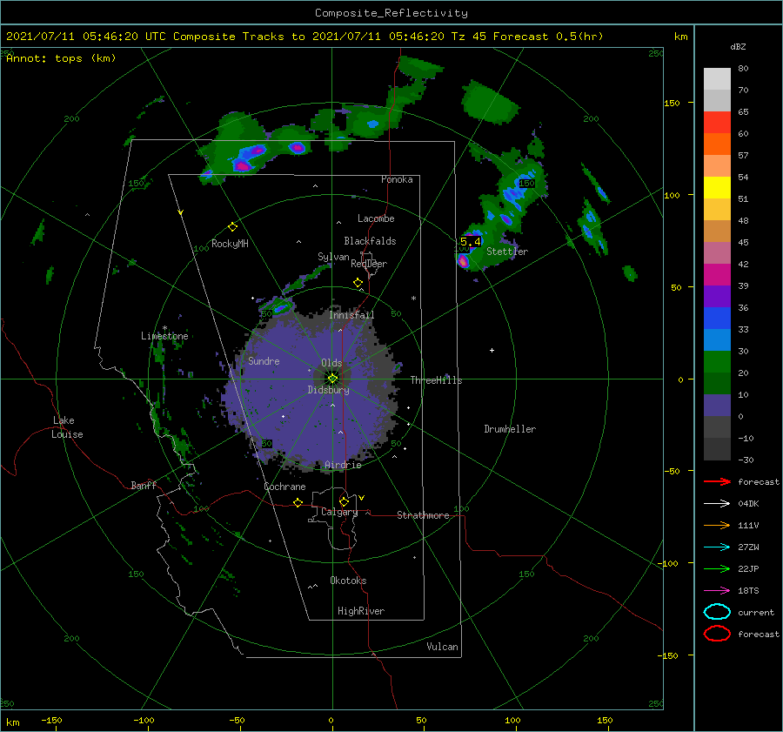This screenshot has height=732, width=783.
Task: Click the 5.4 storm top annotation
Action: point(470,242)
